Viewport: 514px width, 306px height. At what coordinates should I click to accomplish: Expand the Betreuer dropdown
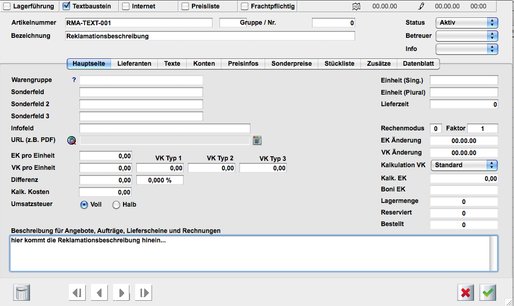click(467, 36)
